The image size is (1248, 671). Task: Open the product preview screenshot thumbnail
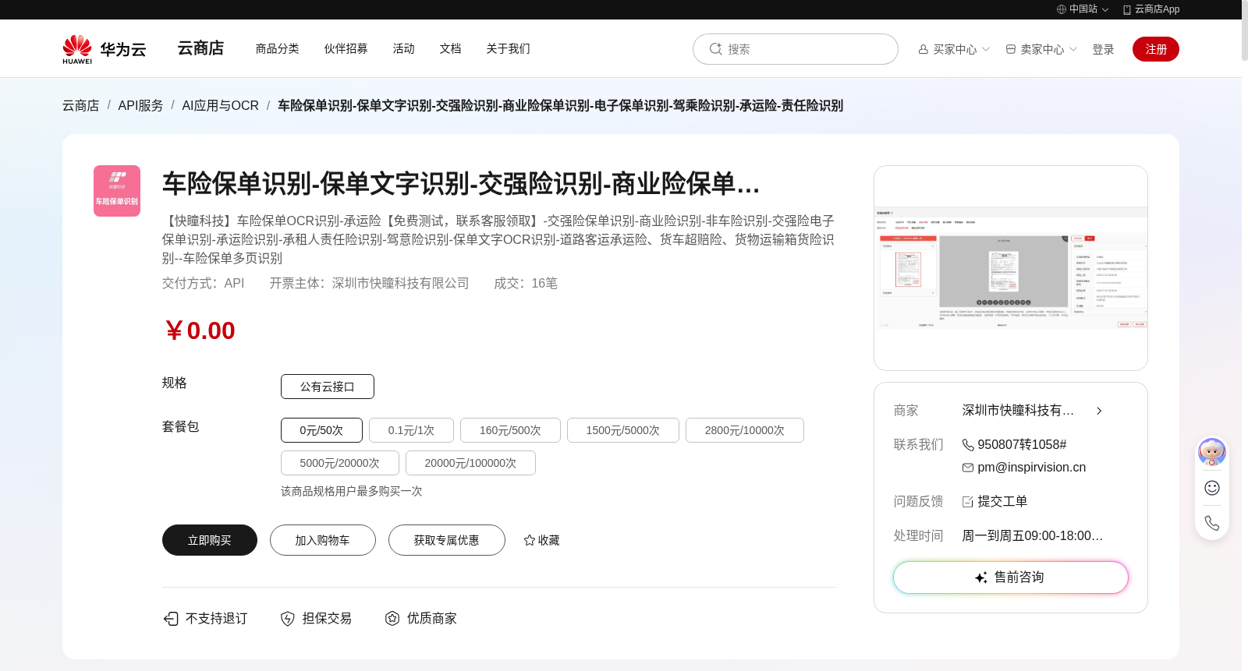1011,268
